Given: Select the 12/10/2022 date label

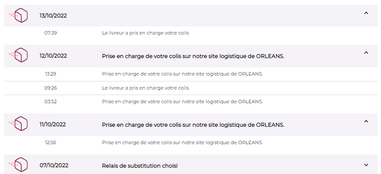Looking at the screenshot, I should coord(53,56).
